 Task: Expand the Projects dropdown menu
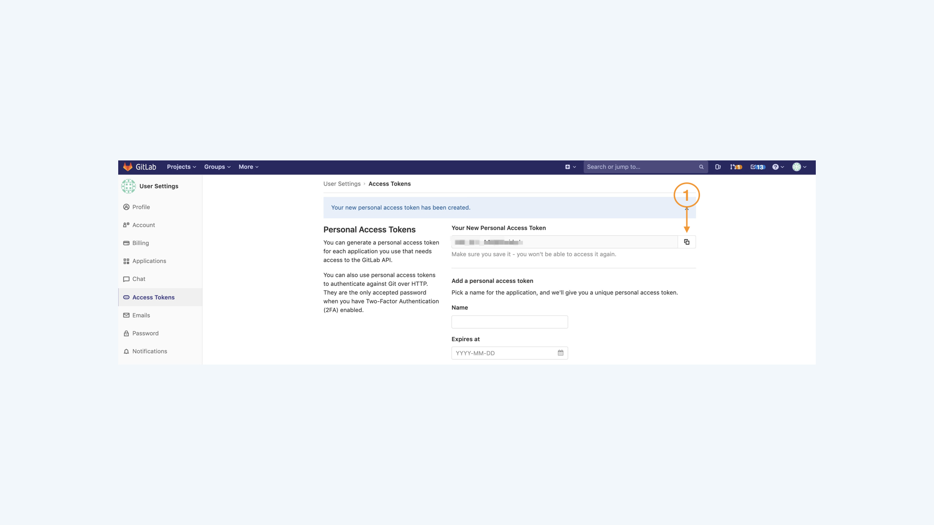[181, 167]
